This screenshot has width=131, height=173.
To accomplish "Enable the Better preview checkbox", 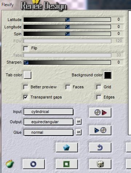I will pos(26,87).
